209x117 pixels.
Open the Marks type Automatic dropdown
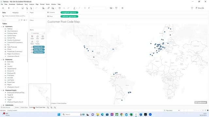[x=38, y=33]
